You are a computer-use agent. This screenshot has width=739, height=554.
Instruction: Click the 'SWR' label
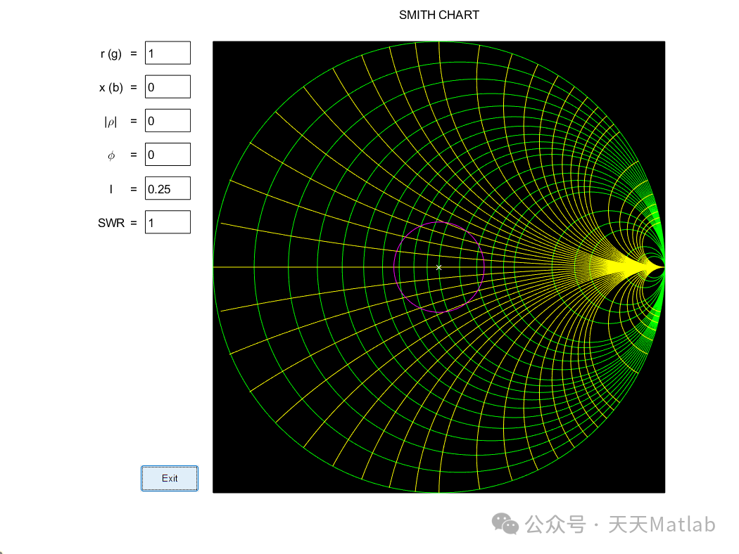(x=111, y=223)
